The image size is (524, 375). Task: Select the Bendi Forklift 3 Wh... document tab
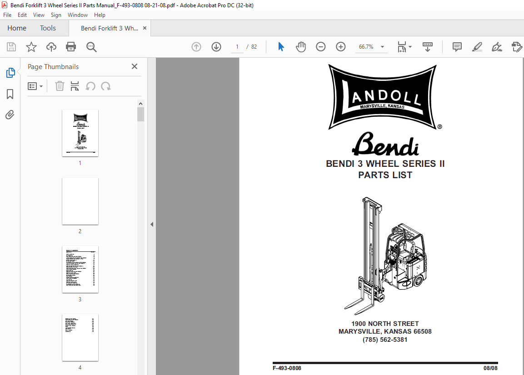click(x=109, y=28)
